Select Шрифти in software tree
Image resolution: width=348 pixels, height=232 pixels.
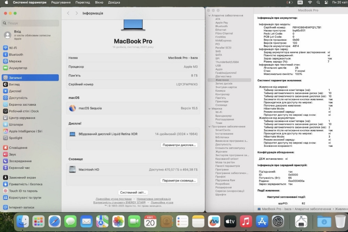(x=221, y=195)
